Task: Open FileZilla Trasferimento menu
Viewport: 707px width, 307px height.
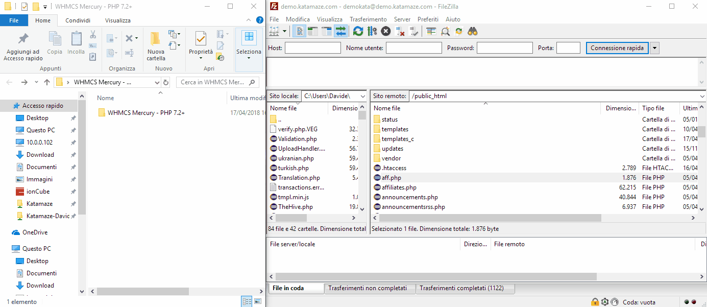Action: 368,19
